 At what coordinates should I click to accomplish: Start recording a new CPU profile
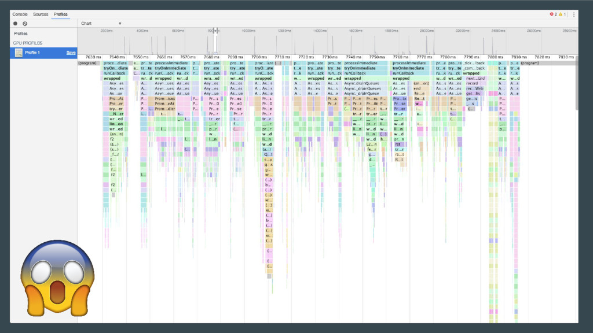[16, 24]
